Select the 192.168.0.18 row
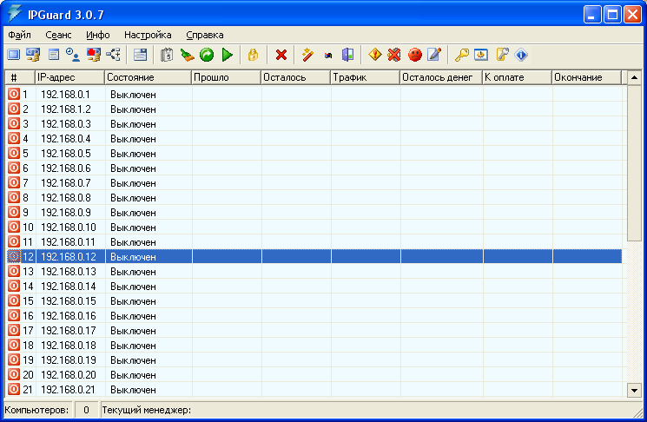This screenshot has width=647, height=422. click(x=314, y=346)
